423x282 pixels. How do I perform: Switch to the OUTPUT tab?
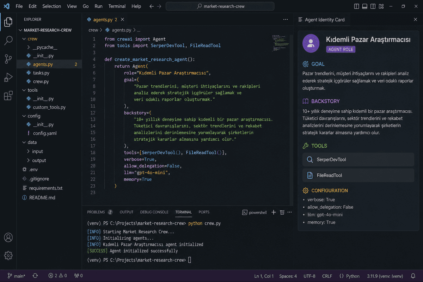[126, 212]
